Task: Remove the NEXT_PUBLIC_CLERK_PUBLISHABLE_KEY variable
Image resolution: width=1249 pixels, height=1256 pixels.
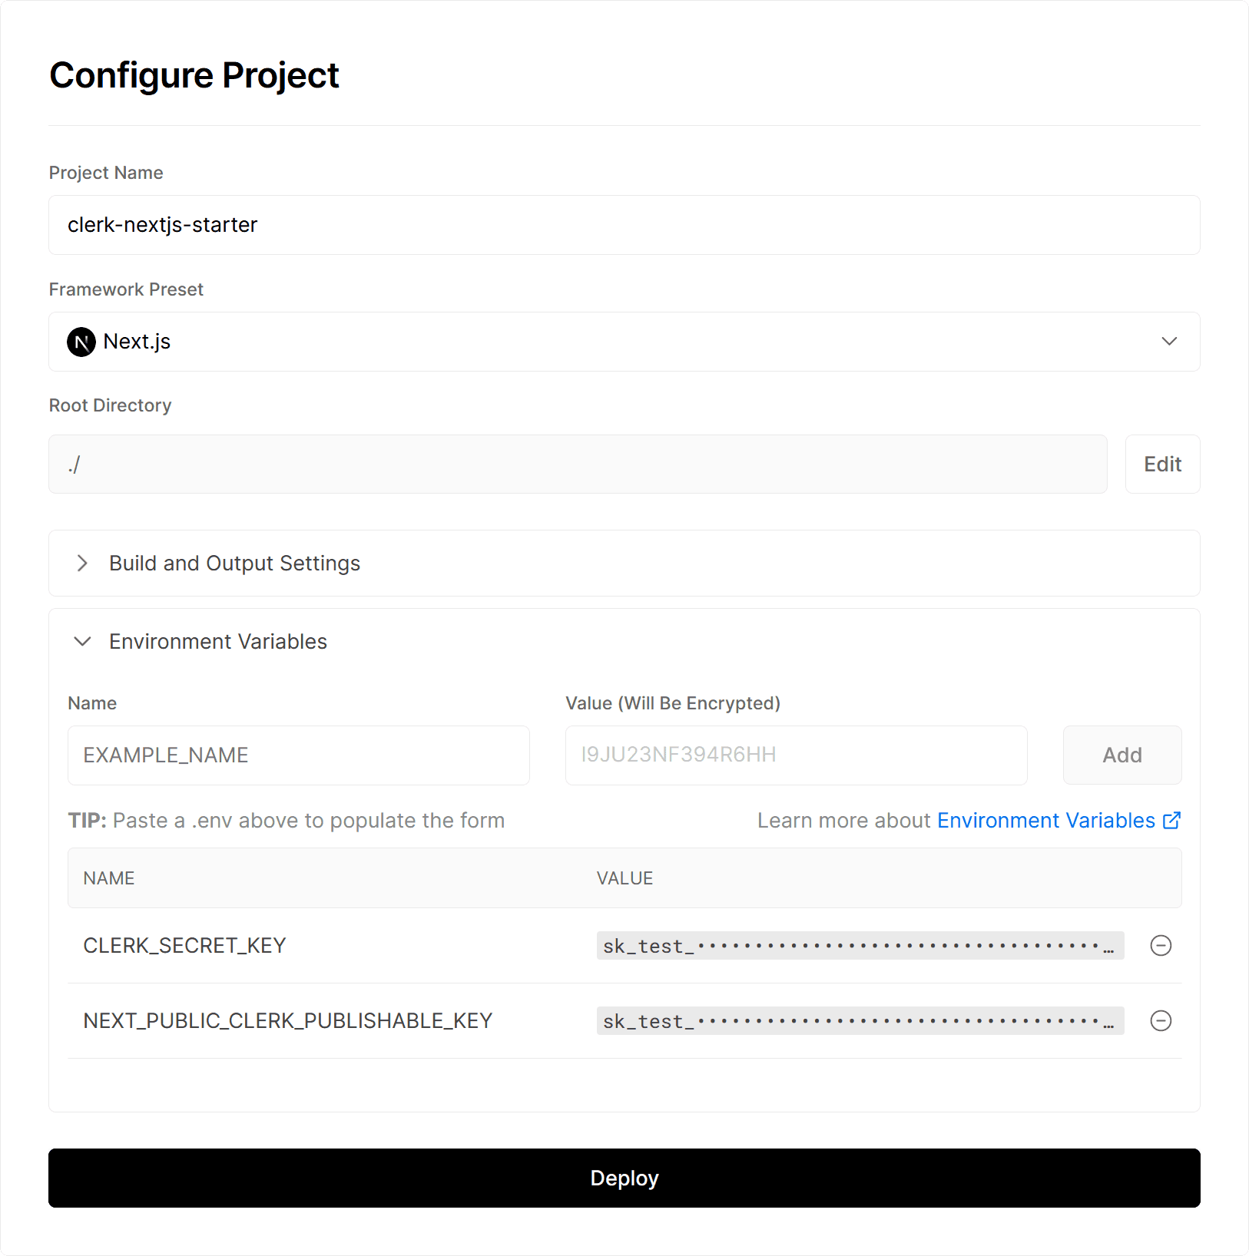Action: tap(1161, 1020)
